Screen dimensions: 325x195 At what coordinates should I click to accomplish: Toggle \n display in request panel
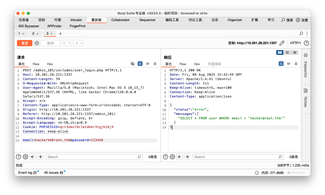click(148, 64)
